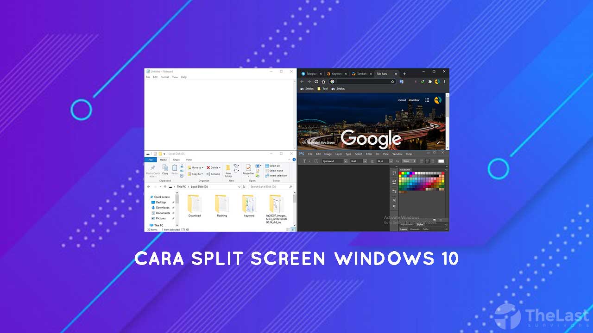The width and height of the screenshot is (593, 333).
Task: Open the Character panel icon in Photoshop dock
Action: pyautogui.click(x=394, y=200)
